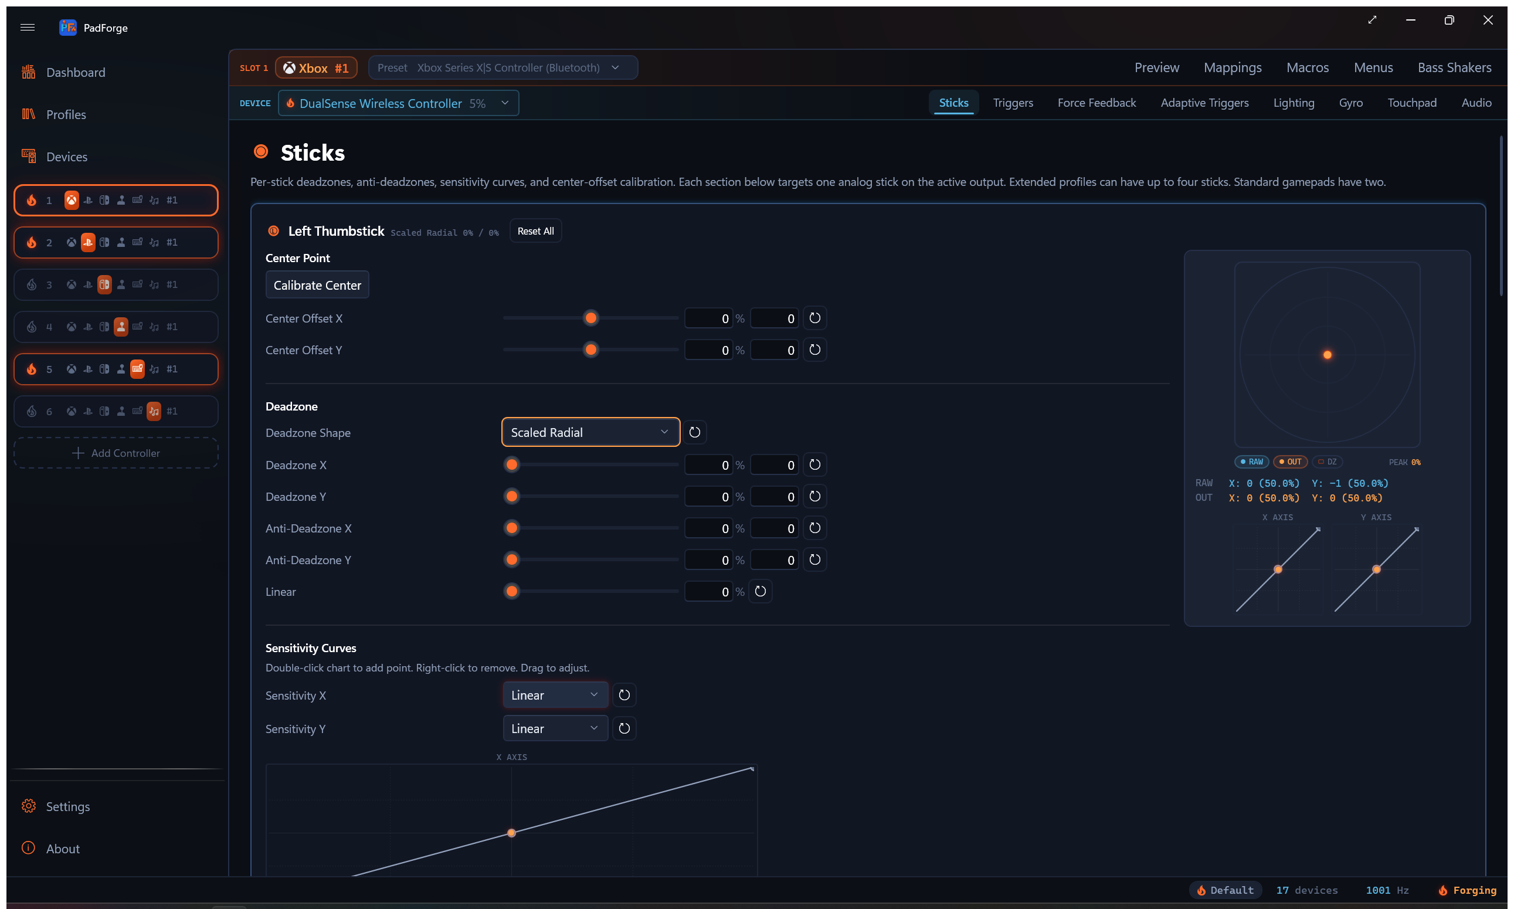This screenshot has width=1514, height=909.
Task: Toggle the RAW overlay in stick preview
Action: 1251,462
